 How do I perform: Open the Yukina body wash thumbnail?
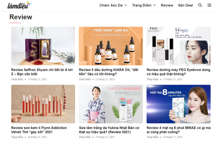(111, 104)
